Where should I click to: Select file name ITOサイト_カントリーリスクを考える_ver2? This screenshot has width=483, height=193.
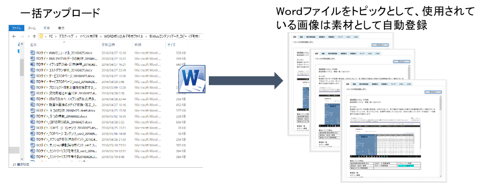(66, 151)
